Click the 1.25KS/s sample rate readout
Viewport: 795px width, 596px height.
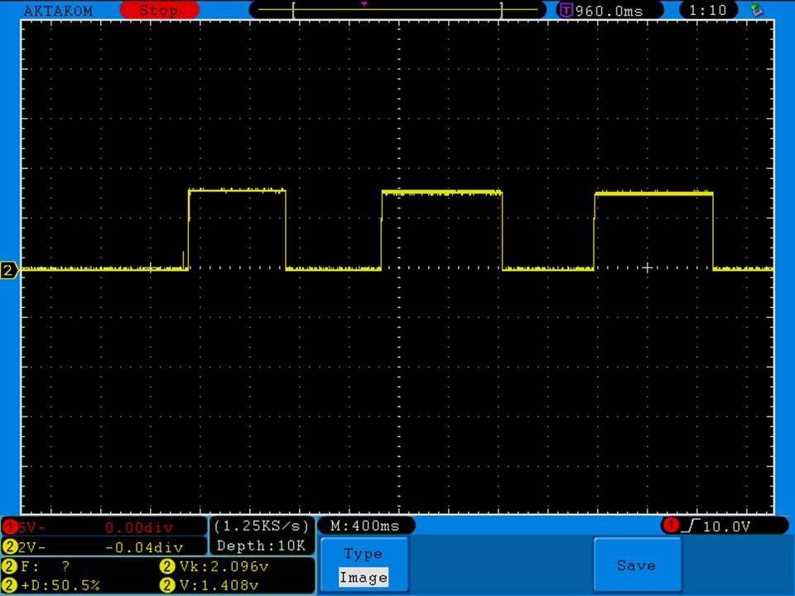[x=262, y=526]
